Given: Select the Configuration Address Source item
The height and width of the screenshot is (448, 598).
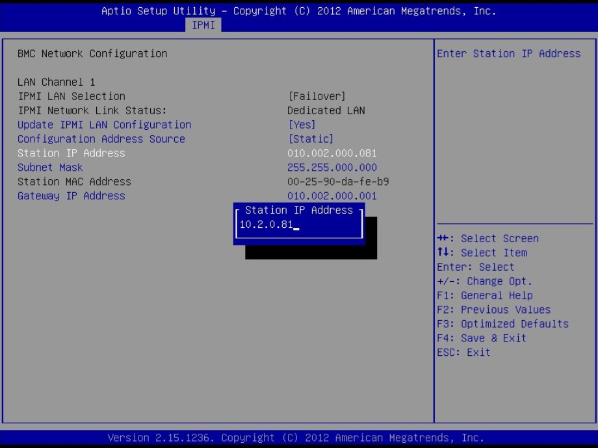Looking at the screenshot, I should pos(101,139).
